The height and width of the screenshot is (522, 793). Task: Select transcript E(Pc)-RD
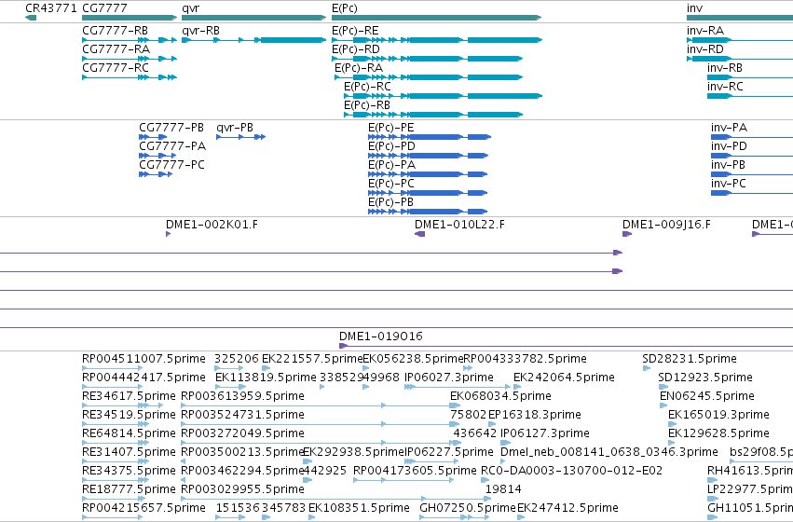pos(427,59)
